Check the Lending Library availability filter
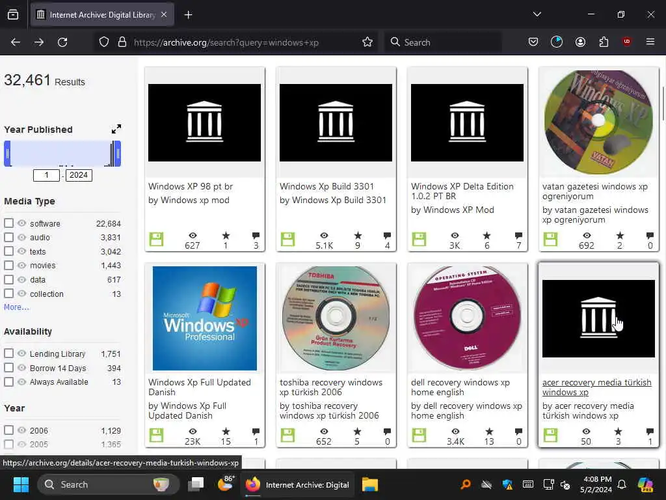The width and height of the screenshot is (666, 500). 8,354
